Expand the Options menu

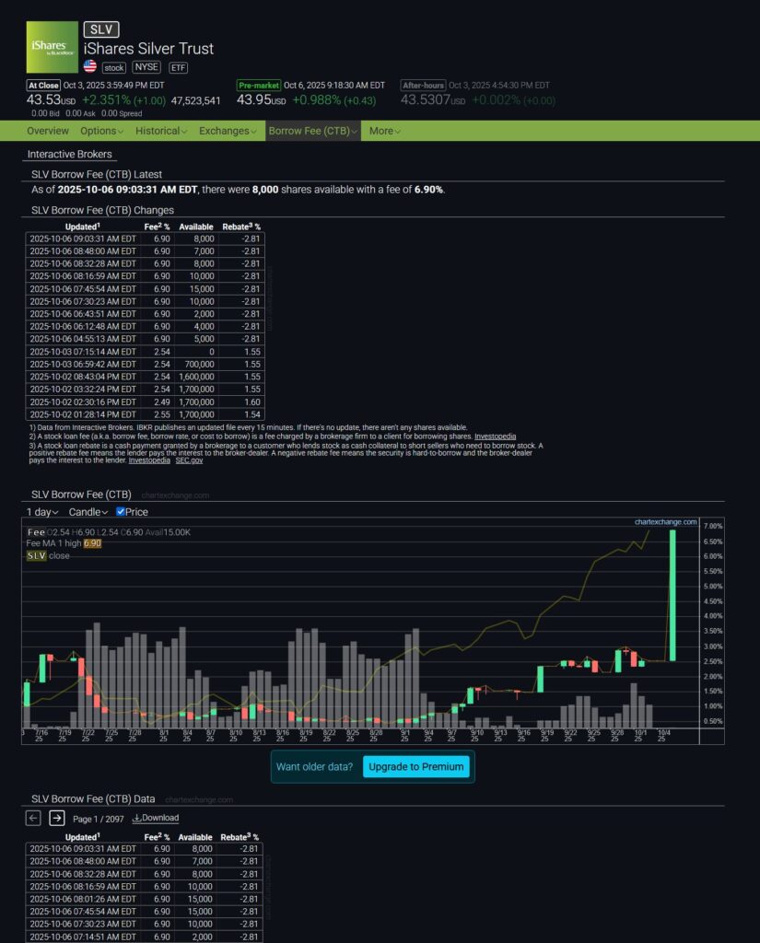pyautogui.click(x=101, y=131)
